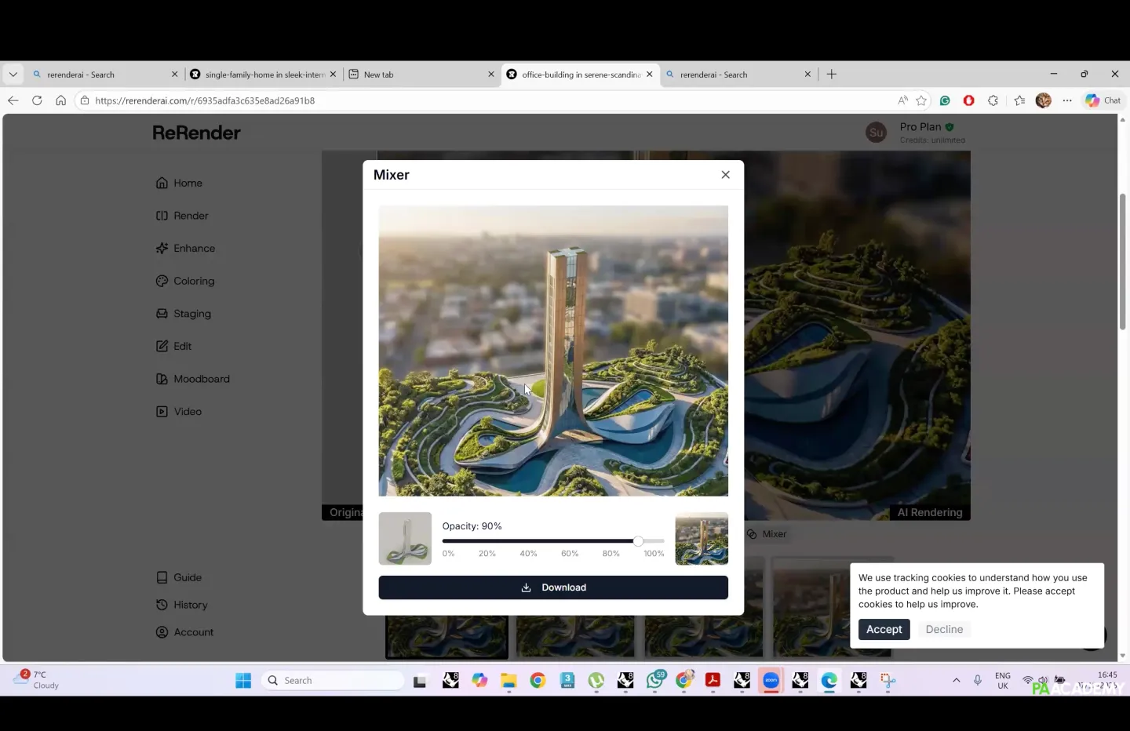Switch to the single-family-home browser tab
The image size is (1130, 731).
coord(259,75)
